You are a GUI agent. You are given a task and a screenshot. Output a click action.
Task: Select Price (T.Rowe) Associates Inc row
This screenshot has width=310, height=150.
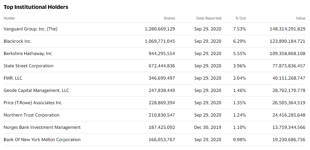pyautogui.click(x=33, y=103)
